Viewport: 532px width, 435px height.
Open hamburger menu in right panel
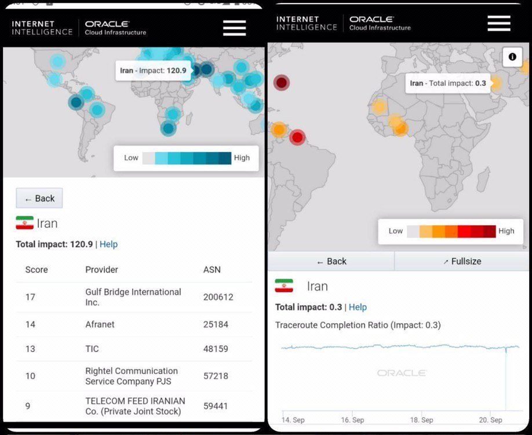point(498,23)
